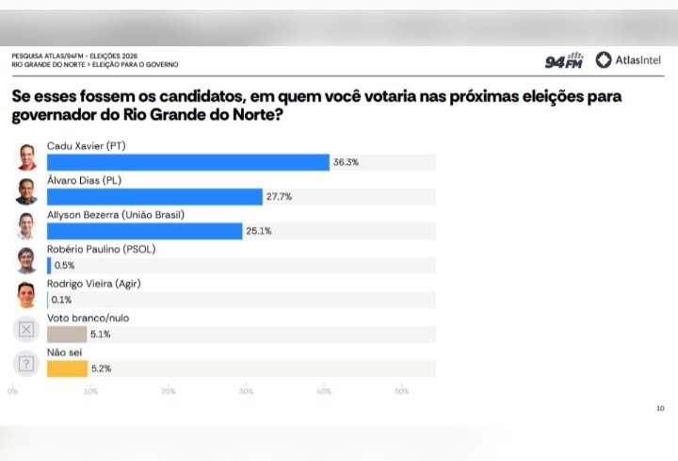Screen dimensions: 678x461
Task: Click Allyson Bezerra's portrait photo
Action: pos(26,226)
